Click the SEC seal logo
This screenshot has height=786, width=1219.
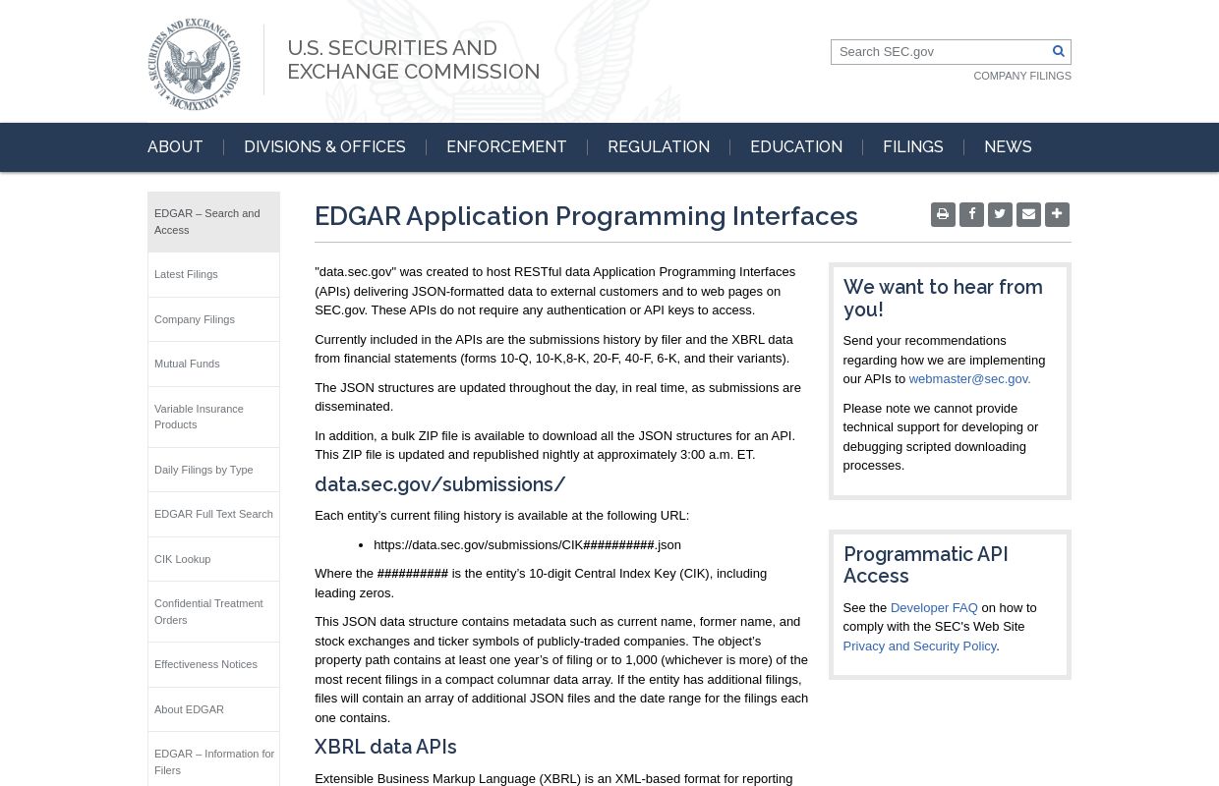click(x=194, y=64)
